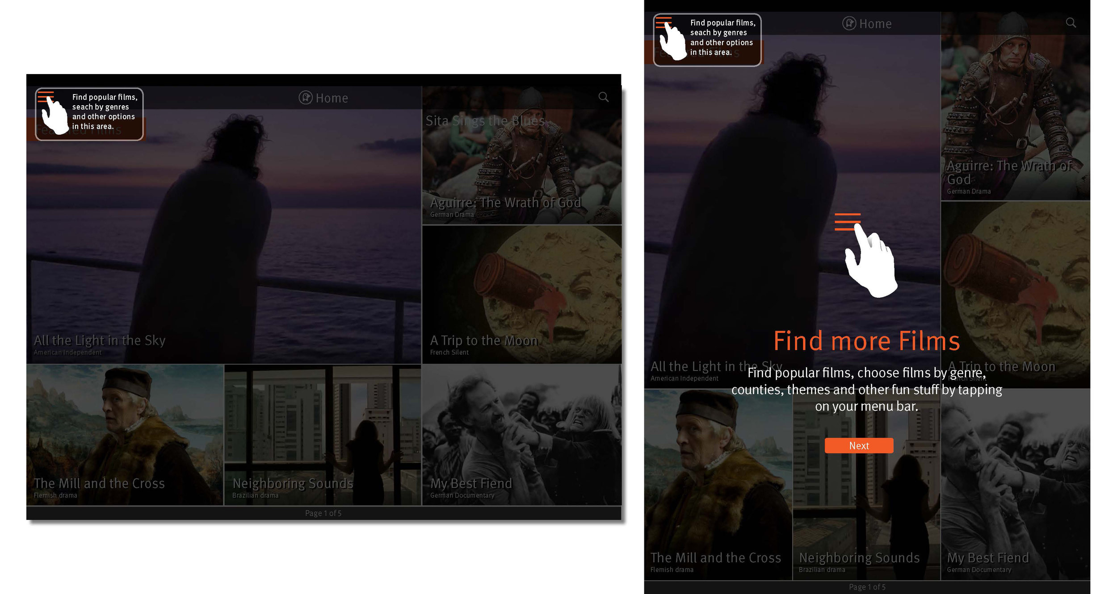Open My Best Fiend landscape tile
Viewport: 1117px width, 594px height.
point(522,435)
